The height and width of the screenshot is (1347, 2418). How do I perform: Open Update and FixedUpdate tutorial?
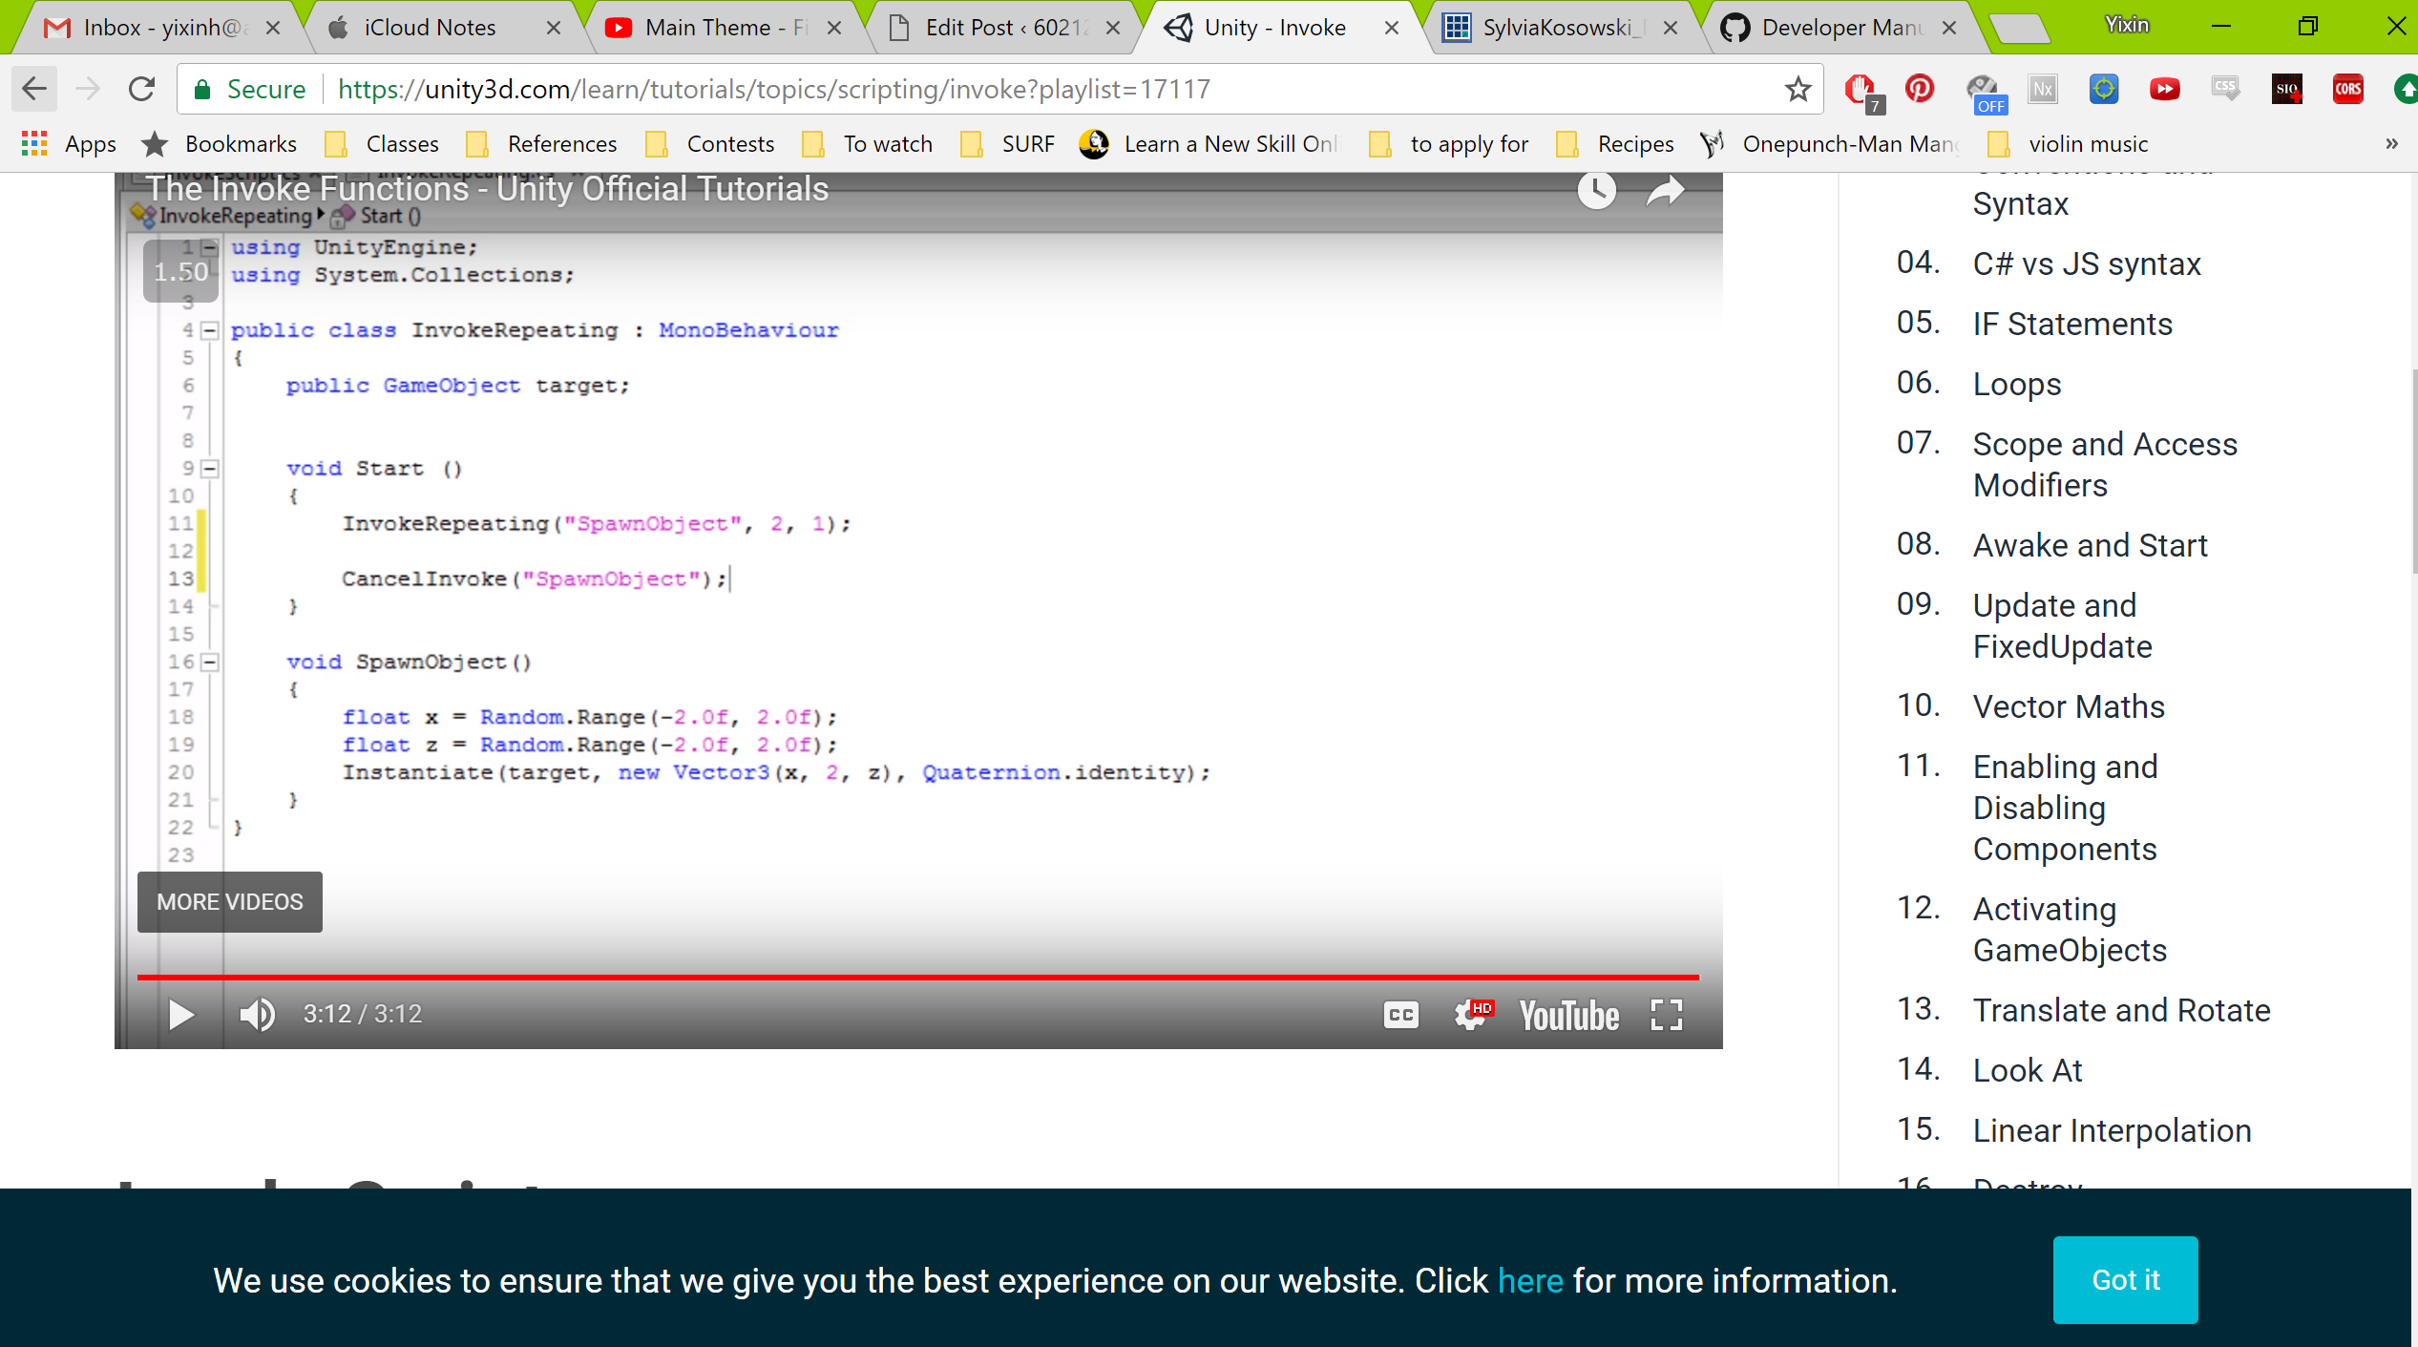tap(2062, 625)
